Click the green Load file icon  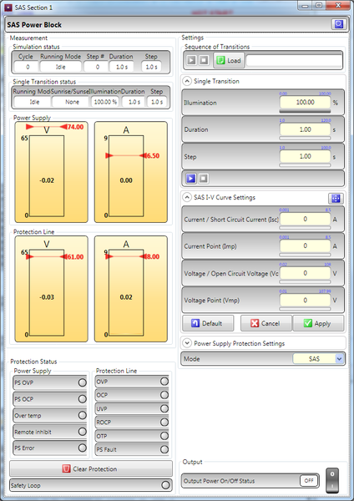(x=220, y=60)
